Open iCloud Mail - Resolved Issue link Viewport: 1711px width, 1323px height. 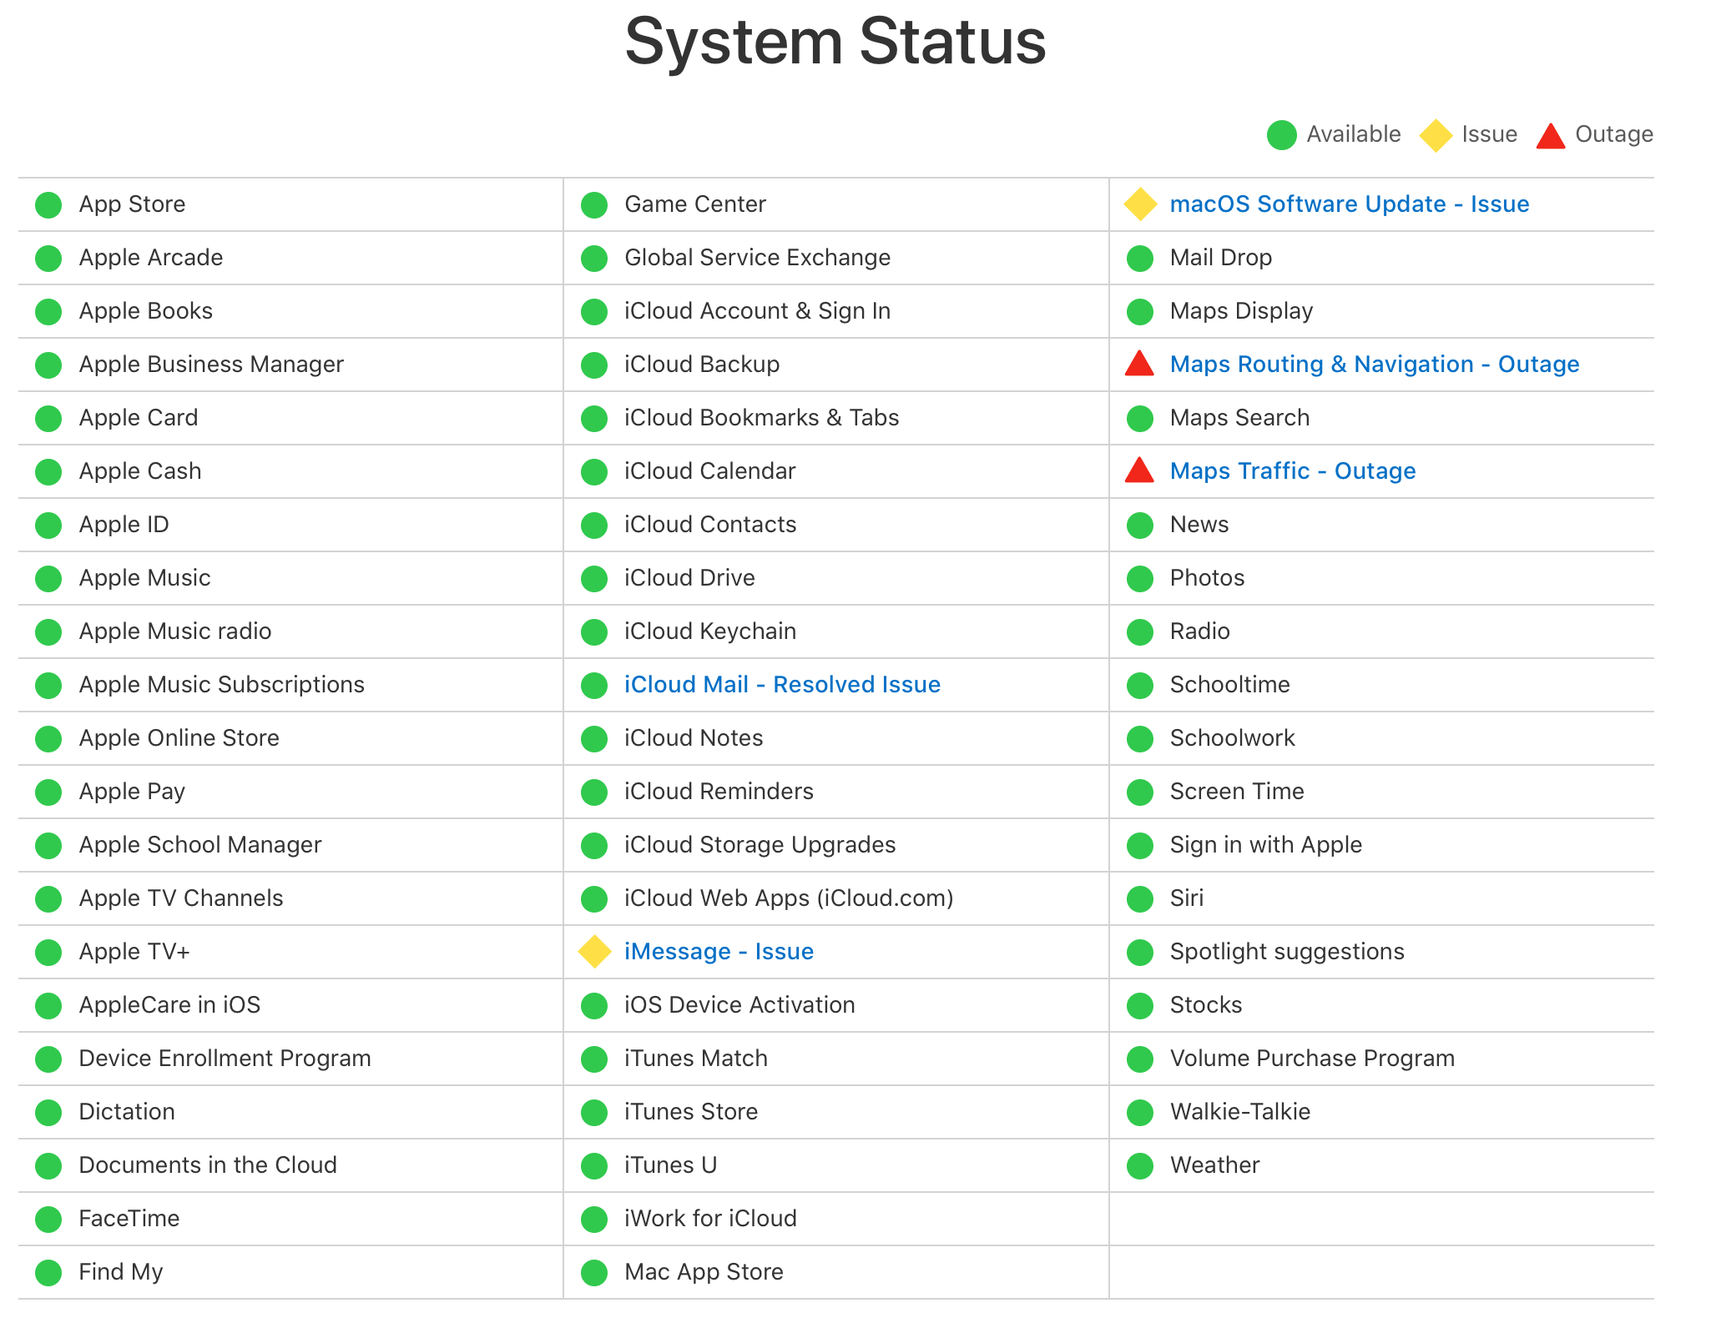[x=782, y=685]
